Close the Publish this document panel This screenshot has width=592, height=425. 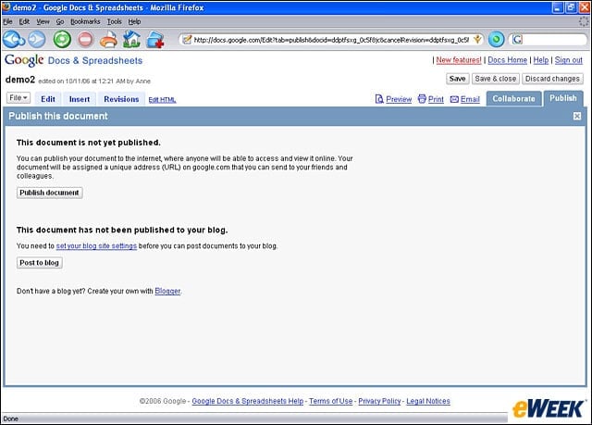pos(577,116)
